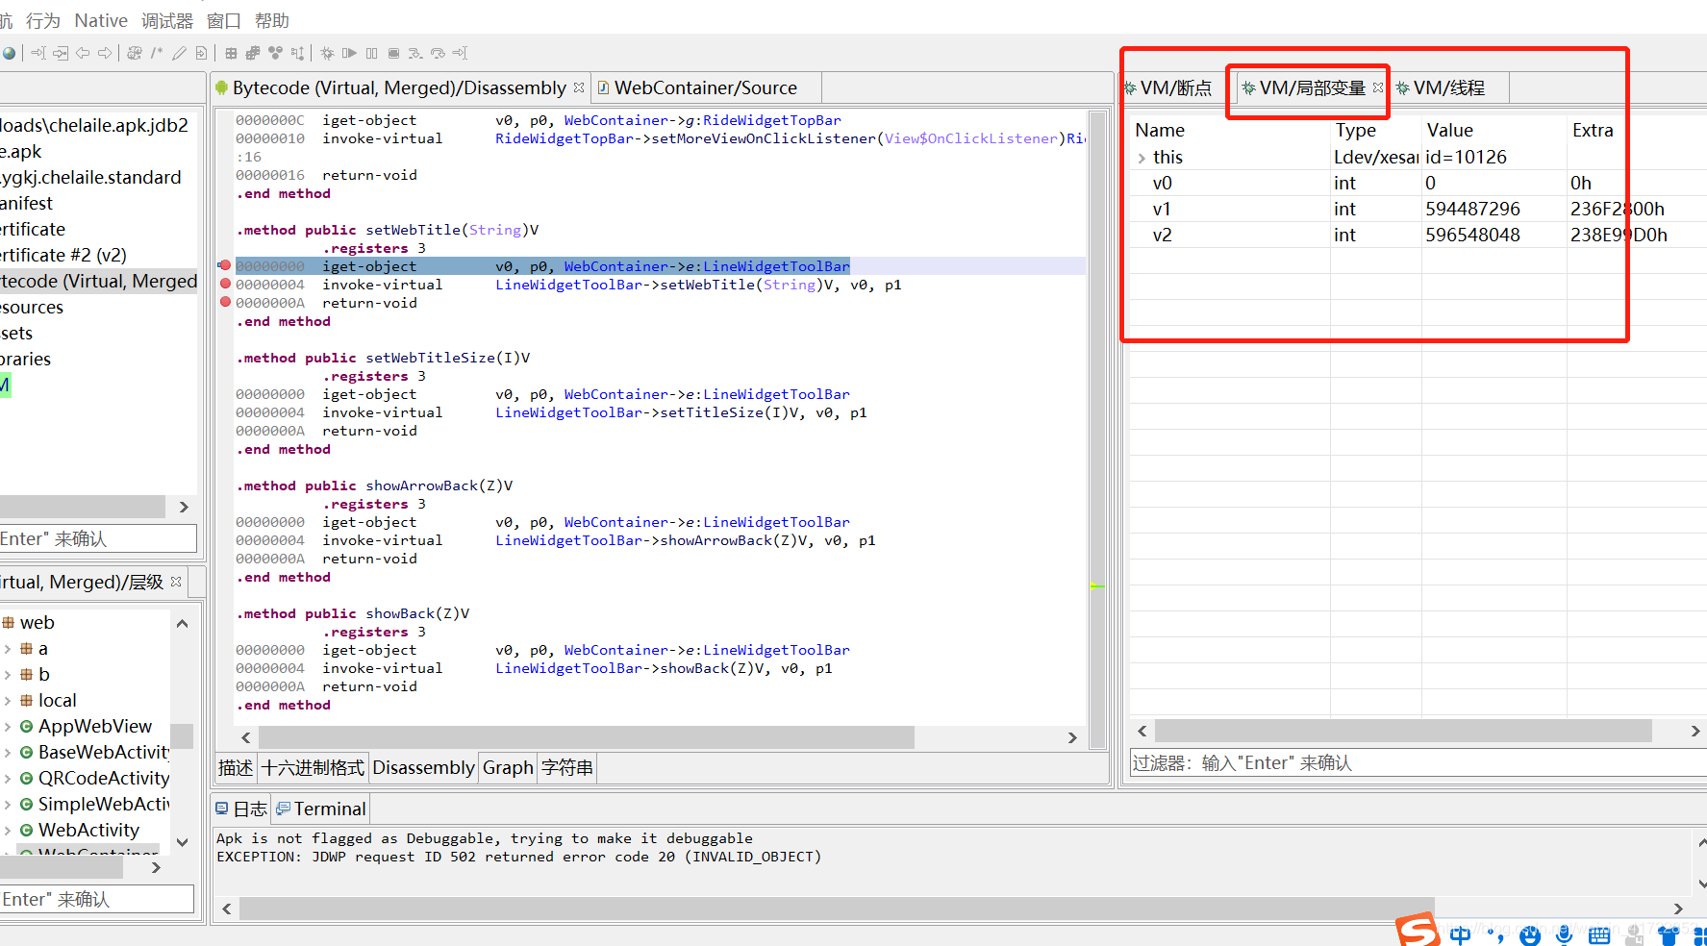Expand QRCodeActivity class node
1707x946 pixels.
pos(8,779)
